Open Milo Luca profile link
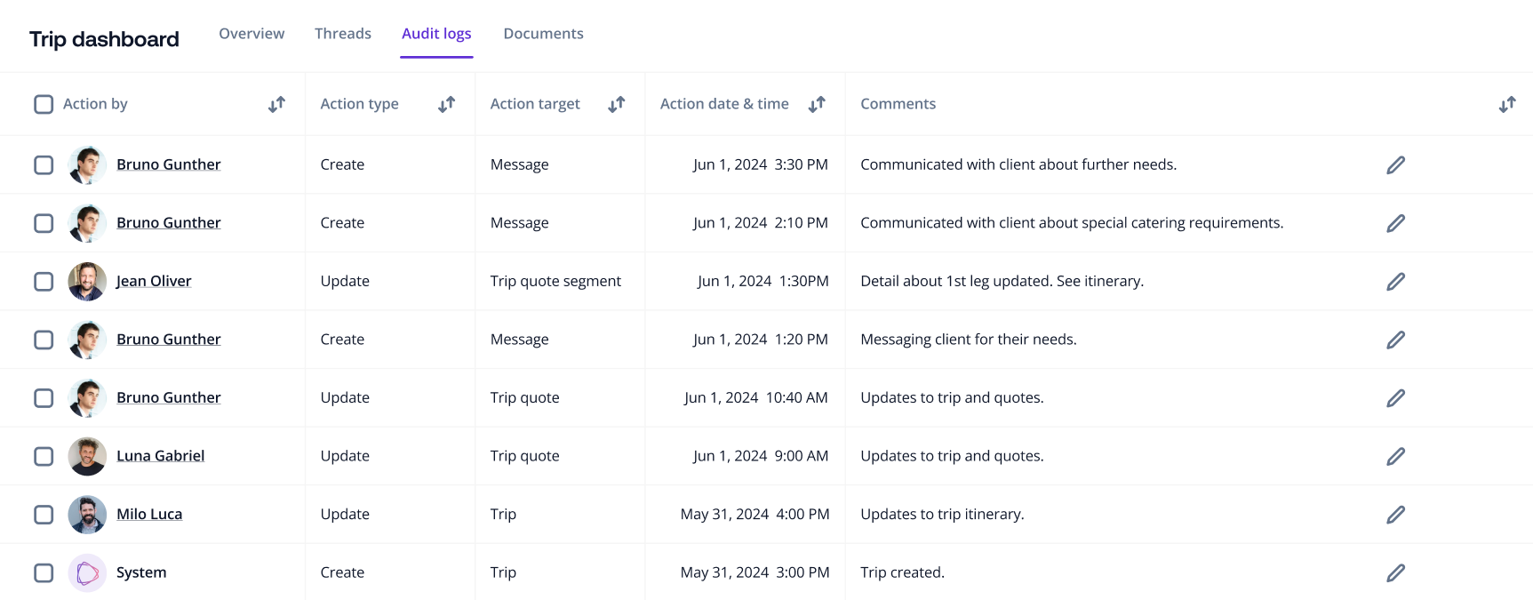Image resolution: width=1533 pixels, height=600 pixels. coord(149,514)
